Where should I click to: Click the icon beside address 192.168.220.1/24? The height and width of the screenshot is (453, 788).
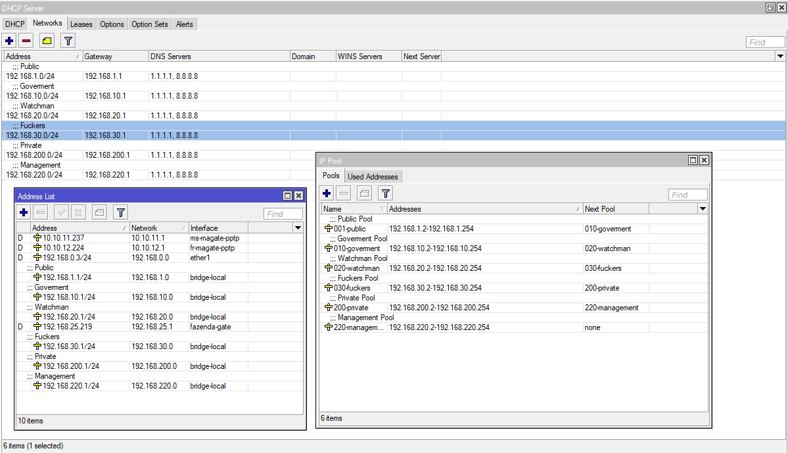[37, 386]
